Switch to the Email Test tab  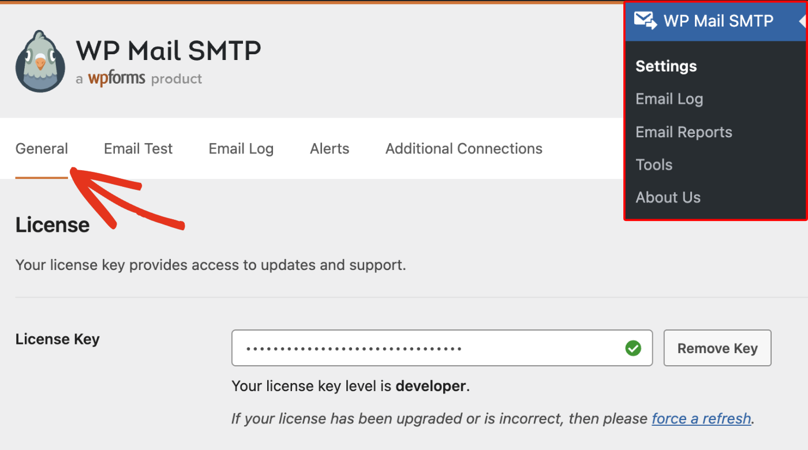tap(138, 148)
